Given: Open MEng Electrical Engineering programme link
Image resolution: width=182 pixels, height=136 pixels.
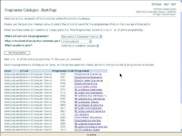Looking at the screenshot, I should coord(88,108).
